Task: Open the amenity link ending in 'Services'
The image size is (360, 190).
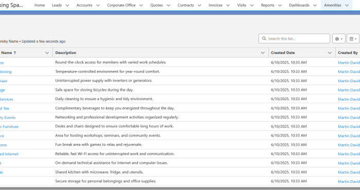Action: tap(6, 99)
